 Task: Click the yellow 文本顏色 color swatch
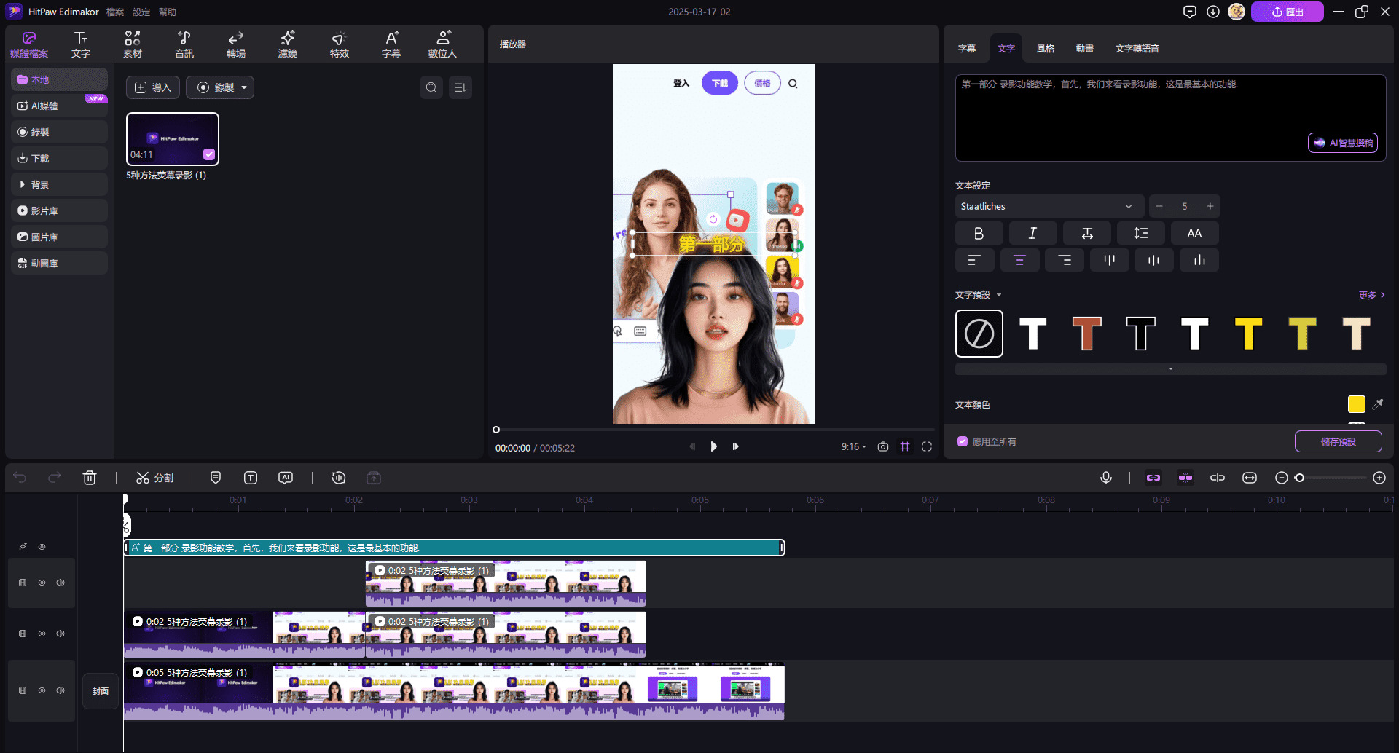(x=1356, y=404)
